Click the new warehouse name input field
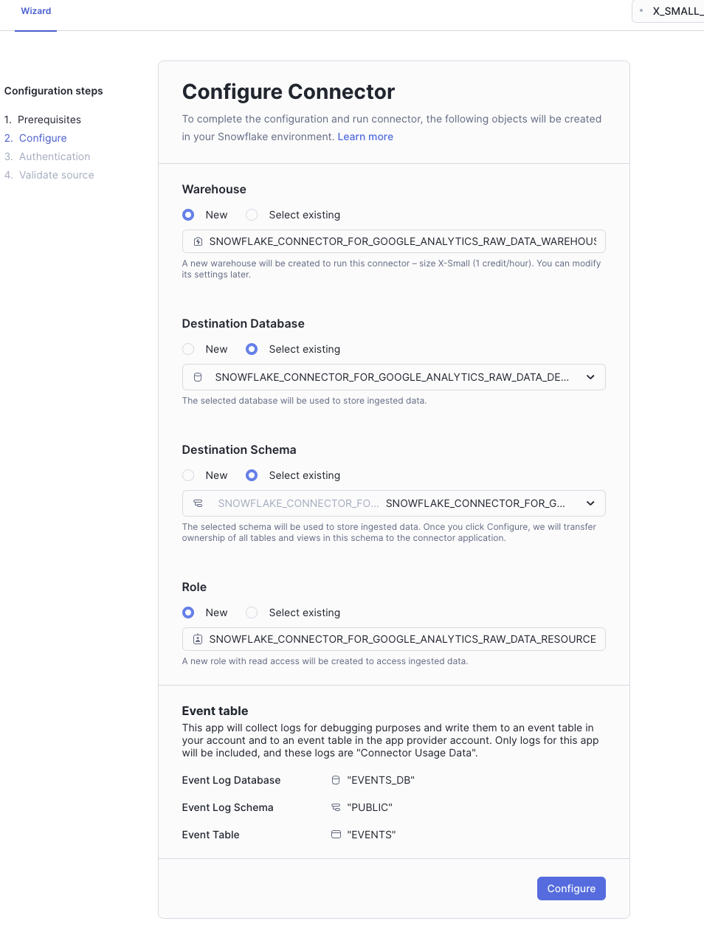Viewport: 704px width, 935px height. 402,241
